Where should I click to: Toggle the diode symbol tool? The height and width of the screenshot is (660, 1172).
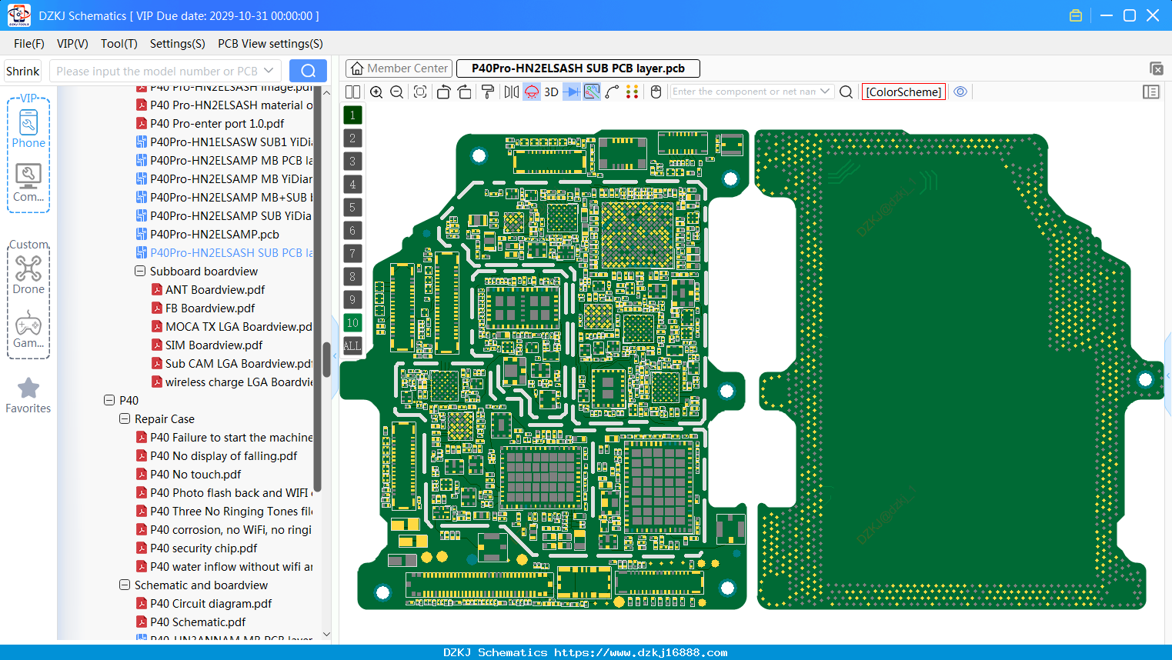[572, 92]
